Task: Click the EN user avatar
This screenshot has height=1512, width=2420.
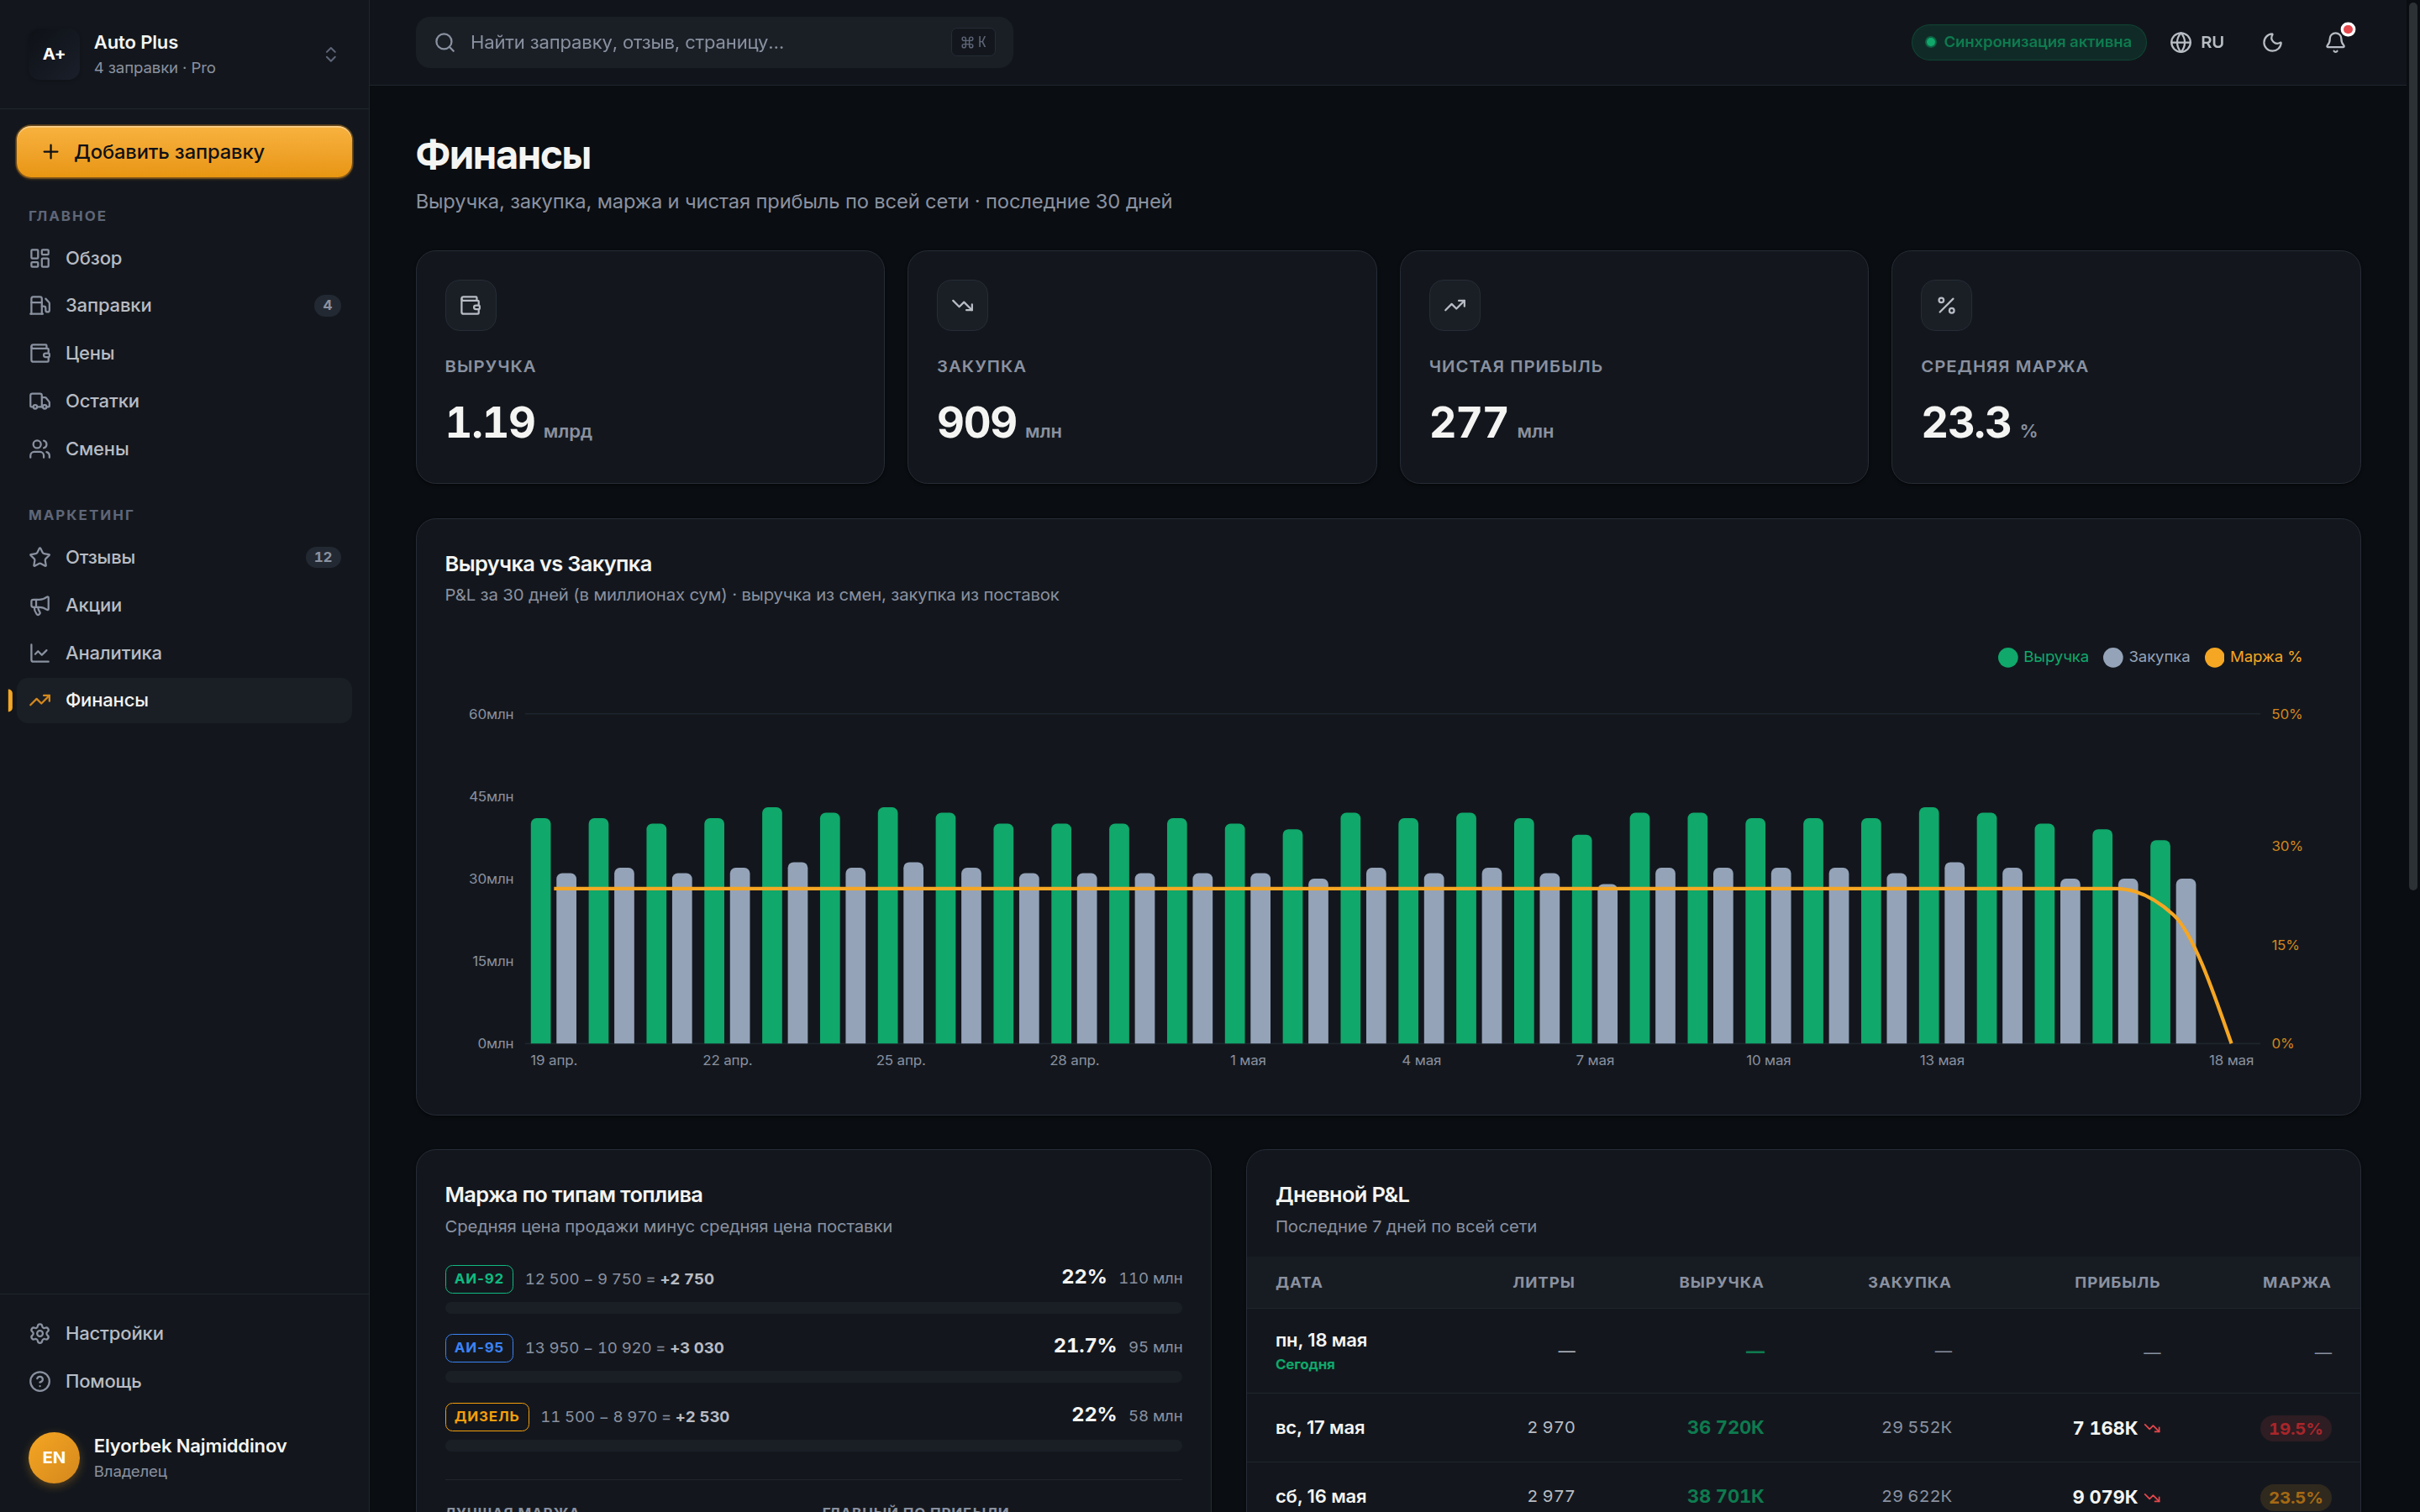Action: tap(54, 1457)
